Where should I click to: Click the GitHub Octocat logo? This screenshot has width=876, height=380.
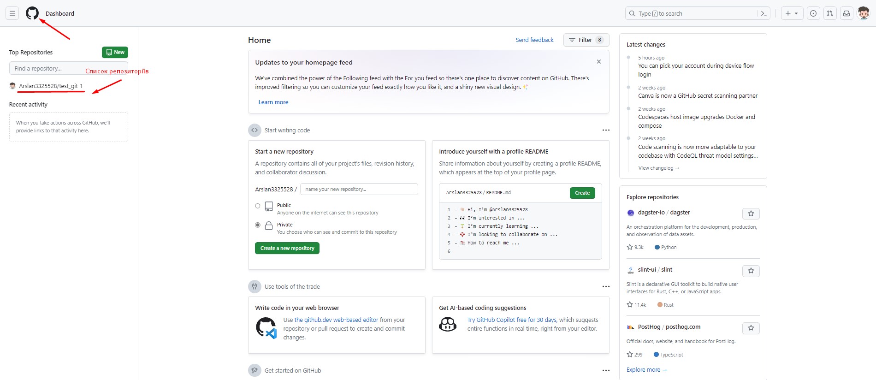[x=32, y=13]
